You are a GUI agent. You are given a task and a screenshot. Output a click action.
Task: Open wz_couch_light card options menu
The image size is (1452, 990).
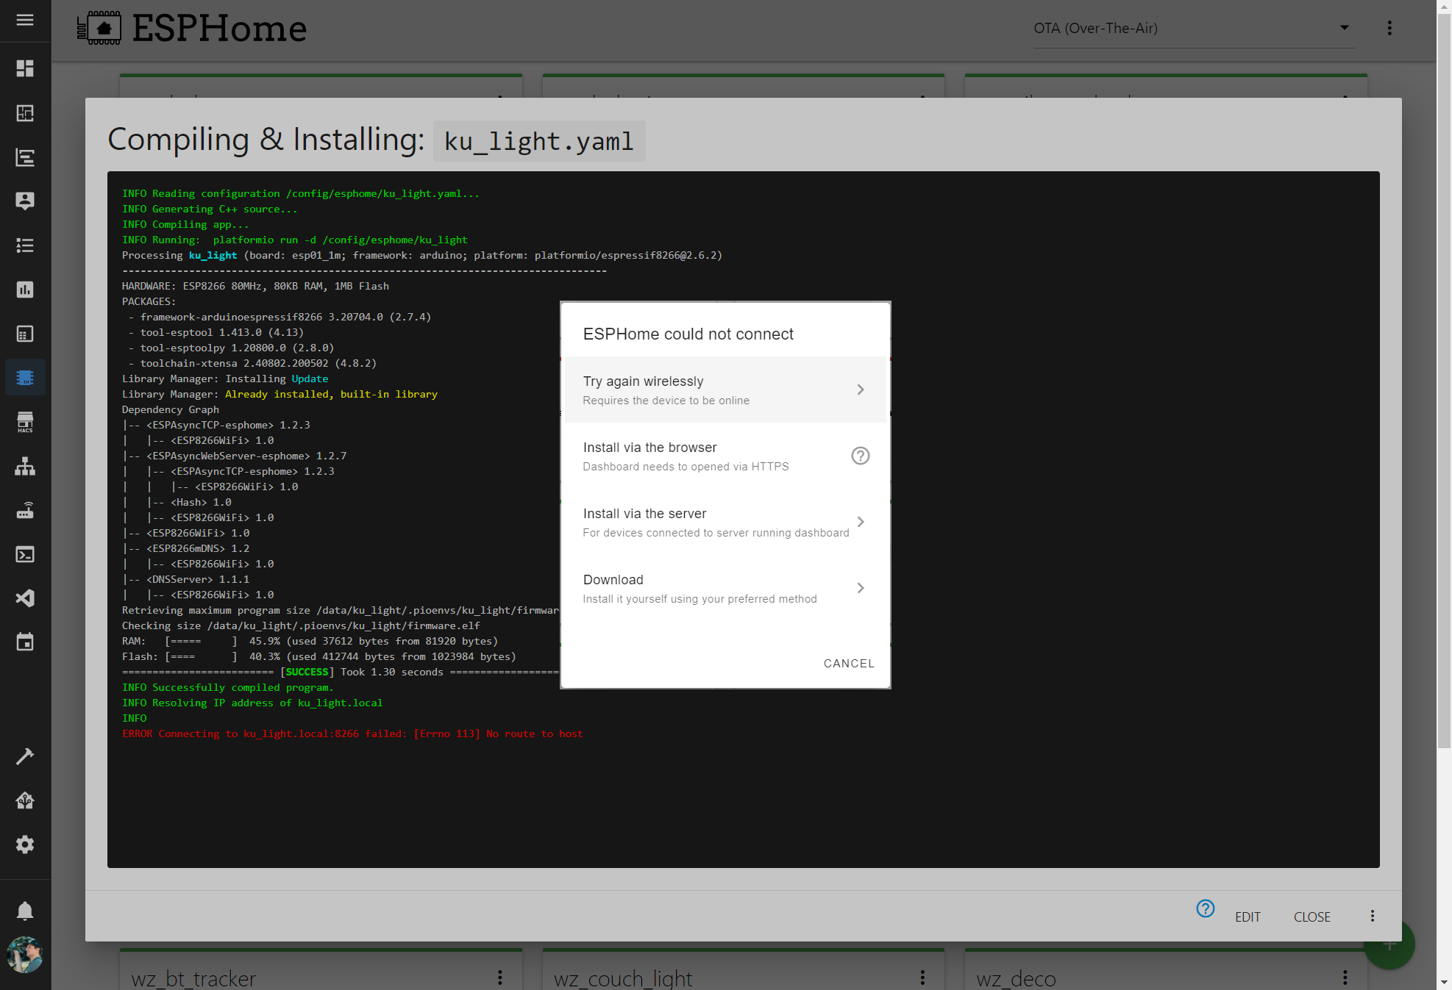pyautogui.click(x=922, y=978)
